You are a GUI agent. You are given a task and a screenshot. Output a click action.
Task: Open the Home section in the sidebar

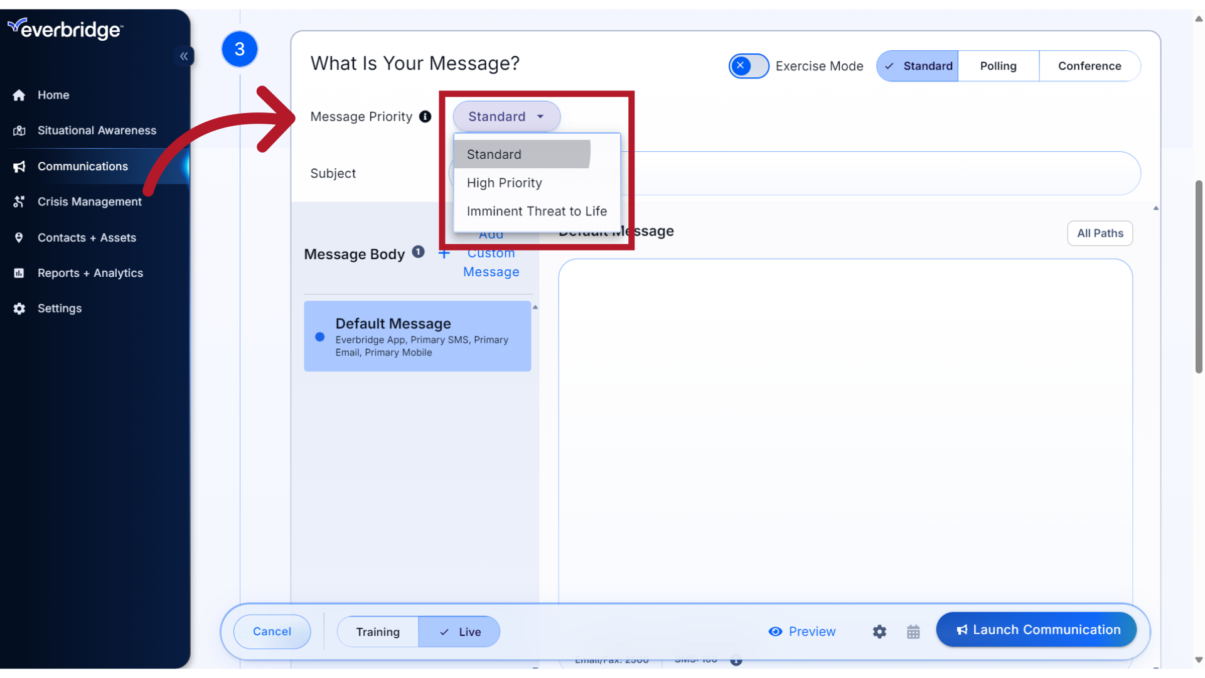(53, 95)
